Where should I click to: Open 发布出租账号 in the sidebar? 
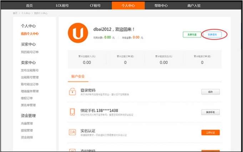click(x=30, y=70)
